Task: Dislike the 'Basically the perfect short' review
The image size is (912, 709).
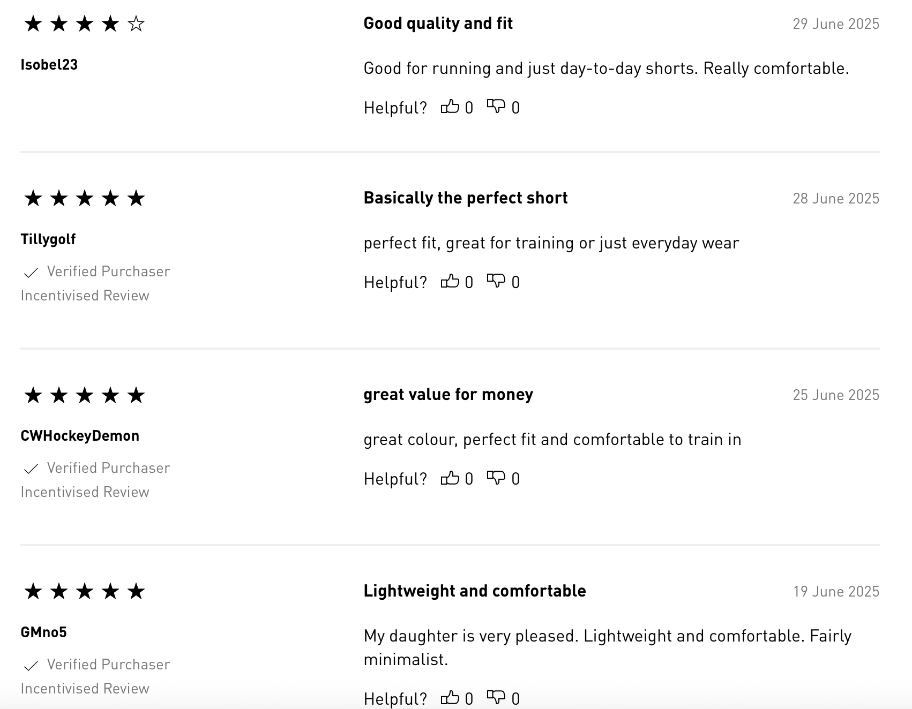Action: 496,282
